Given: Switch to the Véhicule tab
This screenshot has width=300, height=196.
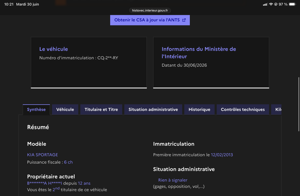Looking at the screenshot, I should pos(65,109).
